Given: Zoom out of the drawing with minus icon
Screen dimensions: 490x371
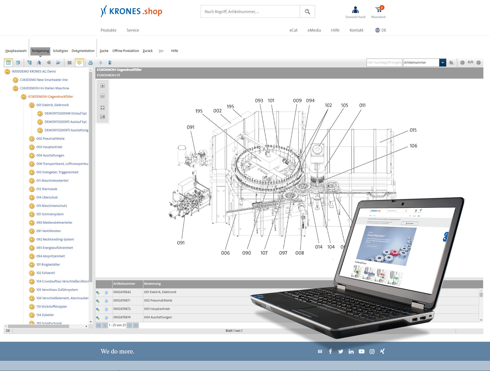Looking at the screenshot, I should 103,96.
